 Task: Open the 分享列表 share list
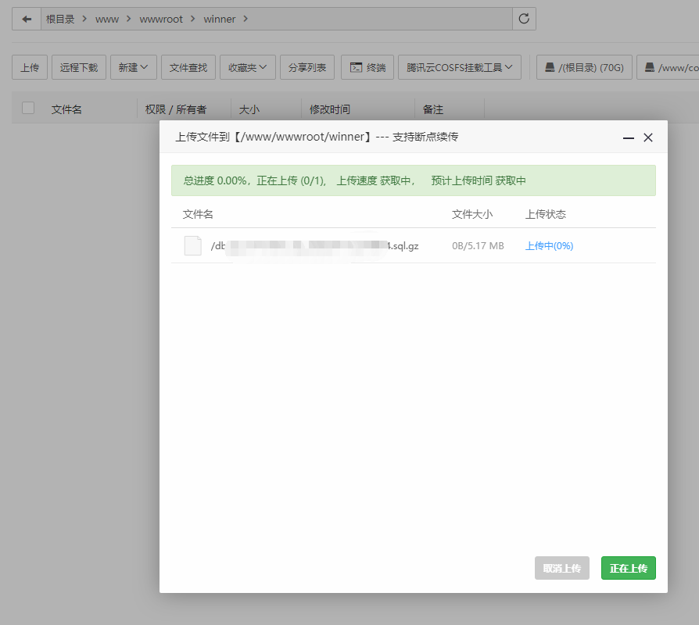click(x=307, y=68)
